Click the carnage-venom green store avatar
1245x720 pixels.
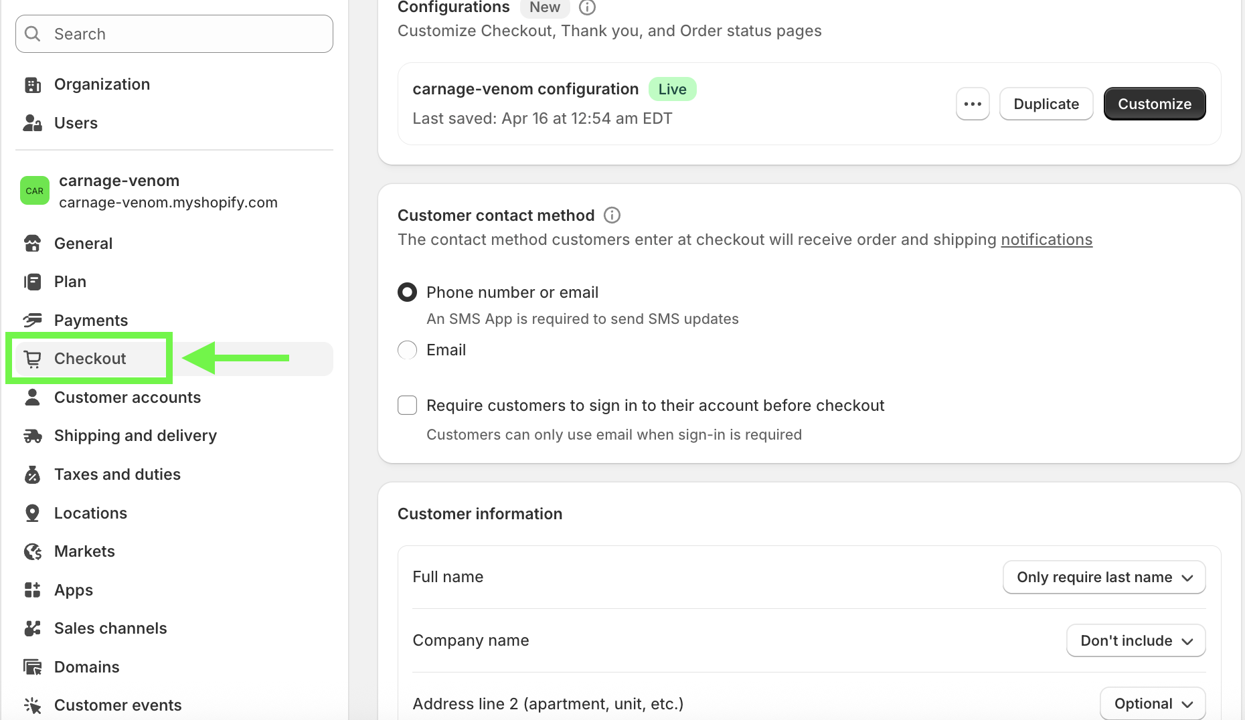tap(34, 191)
